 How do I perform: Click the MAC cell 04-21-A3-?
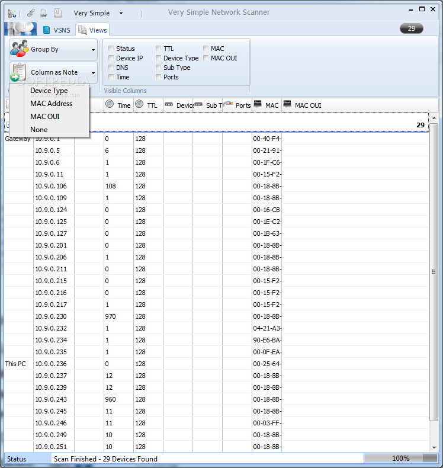pos(267,328)
